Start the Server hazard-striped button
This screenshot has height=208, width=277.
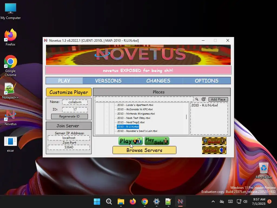click(x=214, y=150)
